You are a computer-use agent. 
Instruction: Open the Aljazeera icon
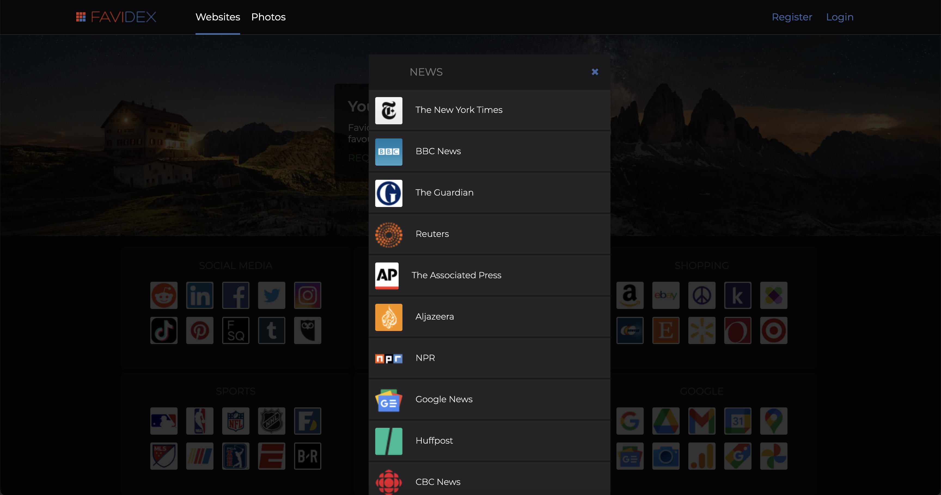(388, 317)
